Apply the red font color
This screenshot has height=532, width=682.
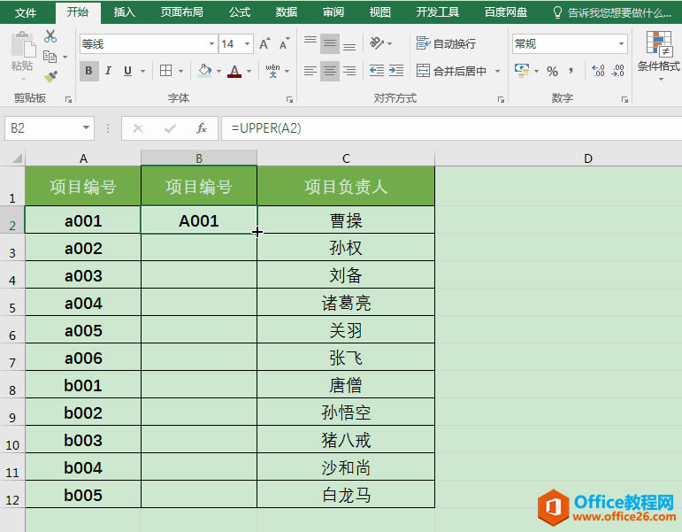click(234, 71)
